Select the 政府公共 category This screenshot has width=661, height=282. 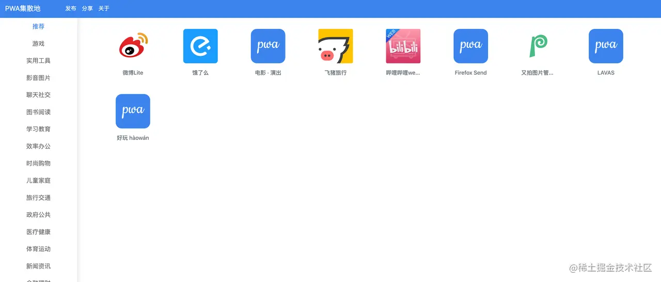point(38,214)
